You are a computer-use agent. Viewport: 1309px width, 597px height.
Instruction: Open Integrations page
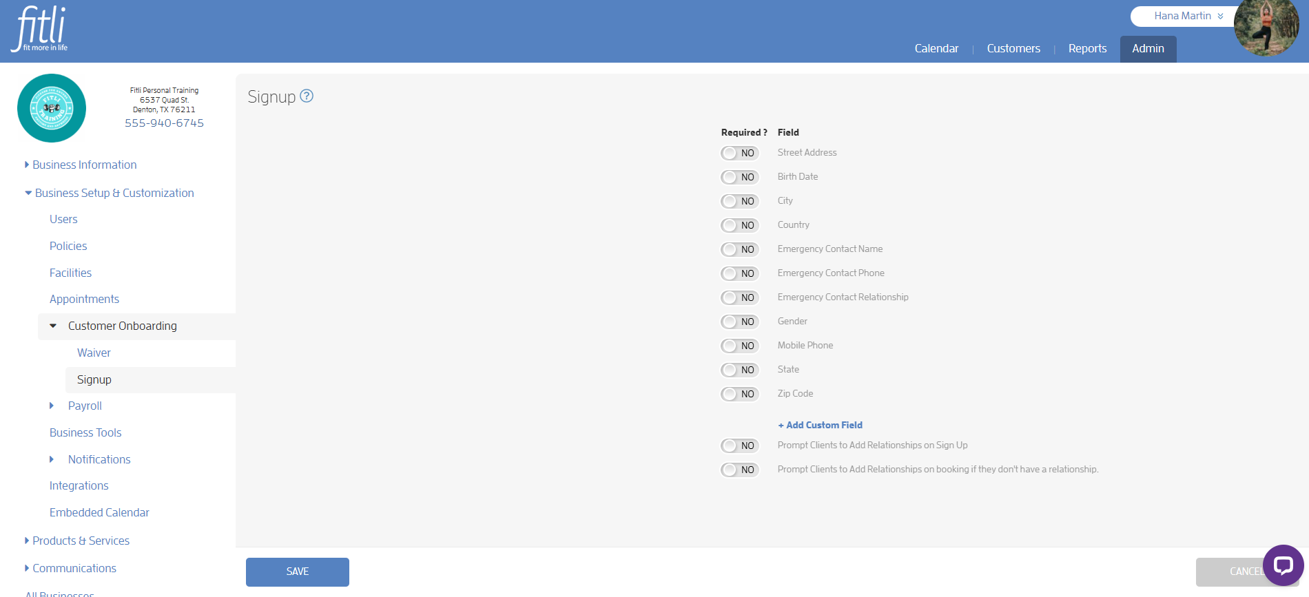tap(79, 485)
